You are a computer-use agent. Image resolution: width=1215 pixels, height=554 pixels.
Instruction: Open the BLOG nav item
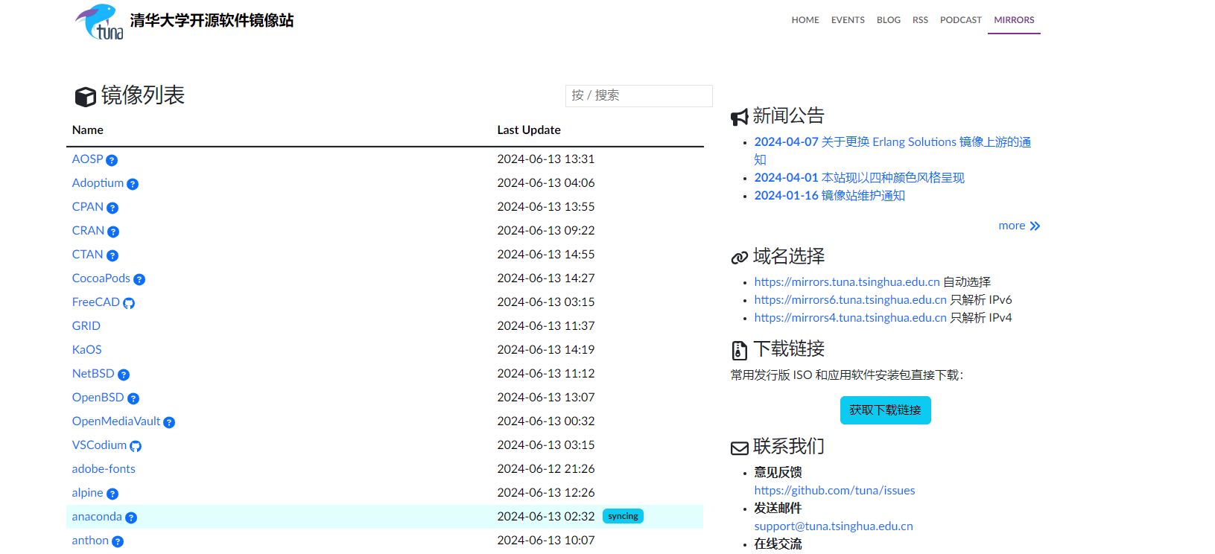click(889, 20)
